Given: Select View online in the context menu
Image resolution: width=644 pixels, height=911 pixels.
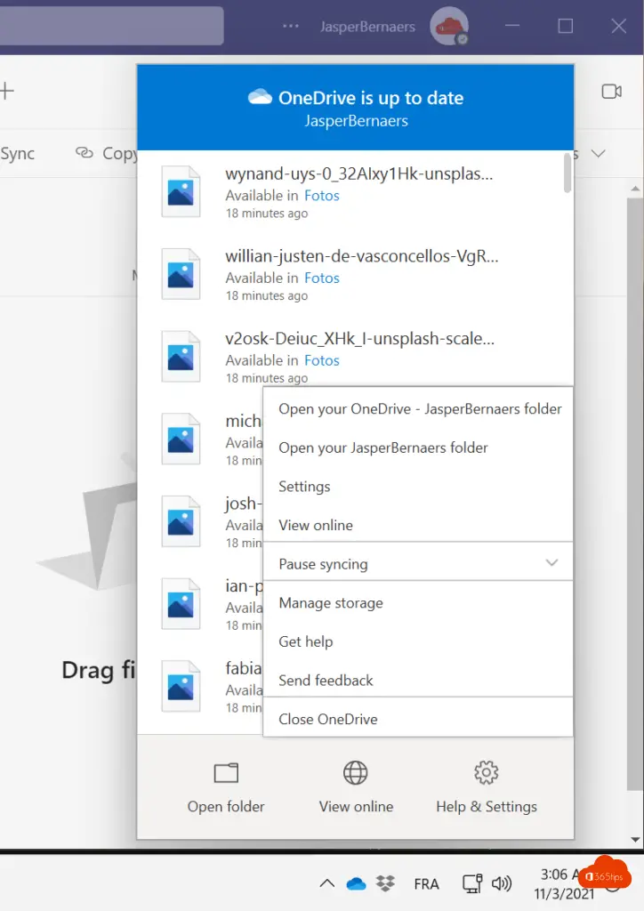Looking at the screenshot, I should tap(418, 525).
